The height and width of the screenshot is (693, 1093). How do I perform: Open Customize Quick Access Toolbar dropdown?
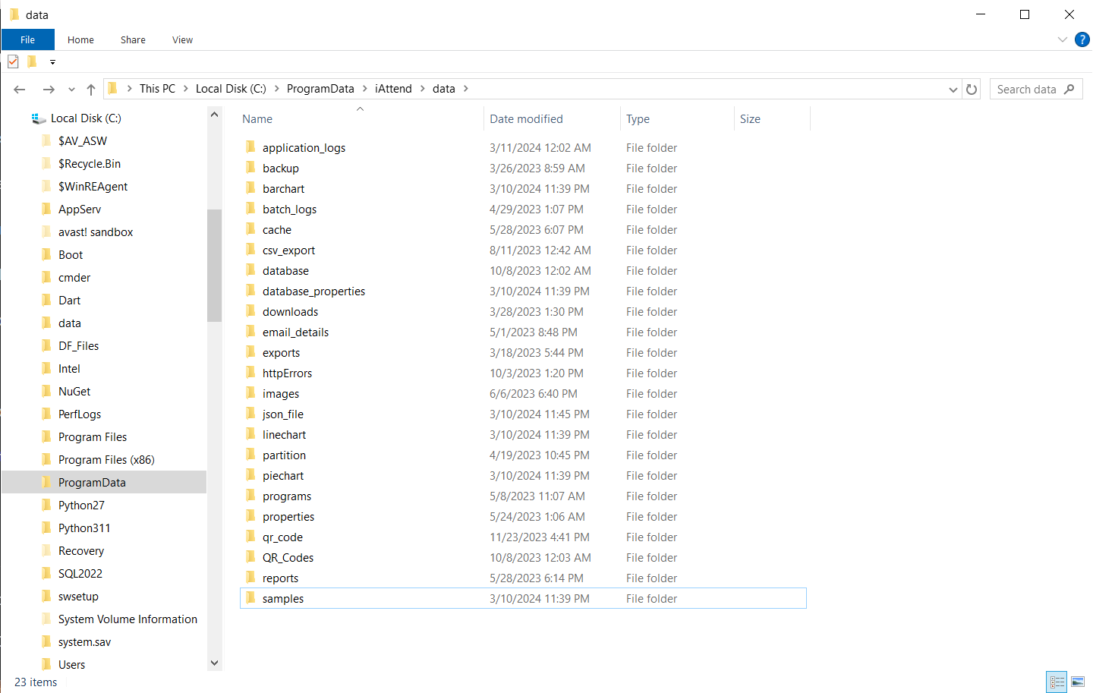[x=52, y=62]
